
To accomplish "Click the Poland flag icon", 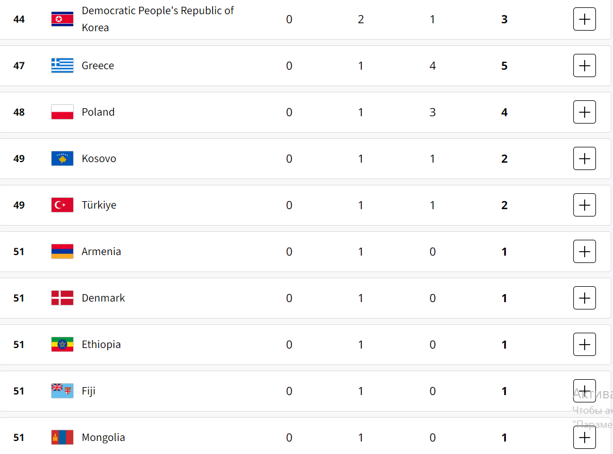I will (x=62, y=112).
